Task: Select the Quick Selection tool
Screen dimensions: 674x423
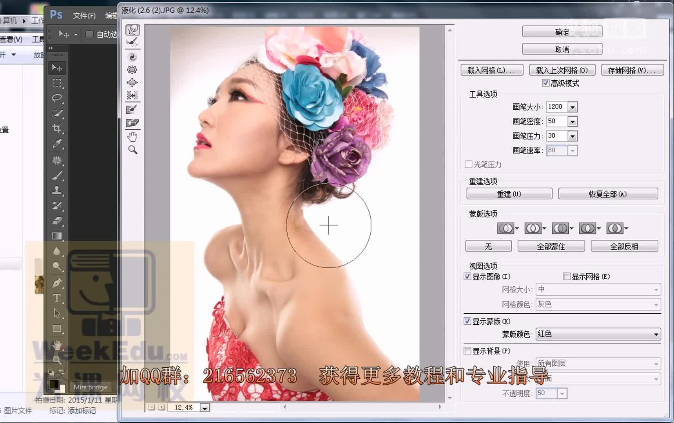Action: (57, 113)
